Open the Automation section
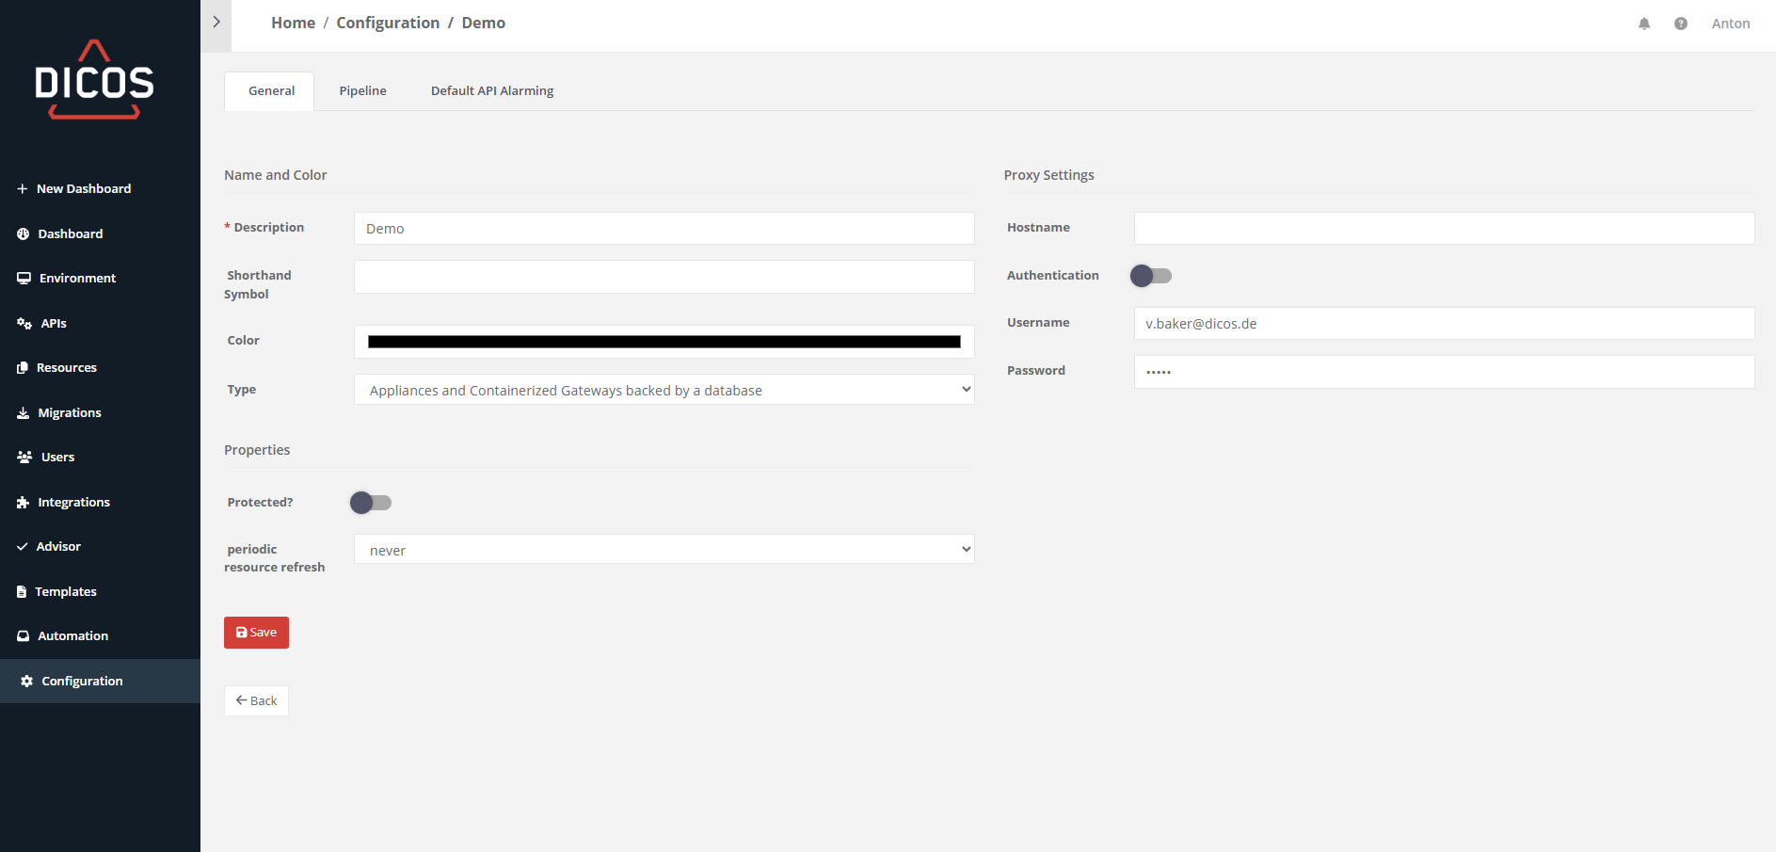 coord(72,635)
